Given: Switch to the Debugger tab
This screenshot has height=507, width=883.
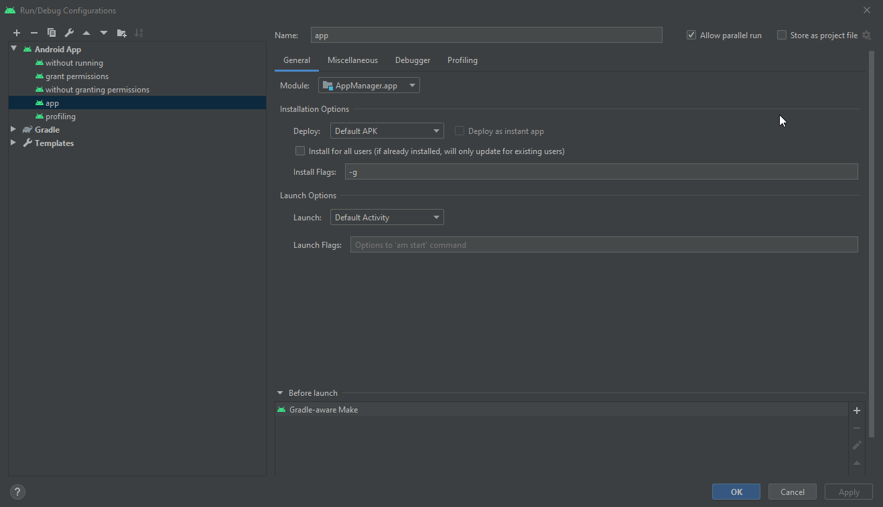Looking at the screenshot, I should click(412, 60).
